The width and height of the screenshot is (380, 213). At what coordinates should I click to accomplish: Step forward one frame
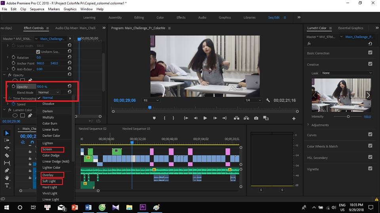point(215,118)
